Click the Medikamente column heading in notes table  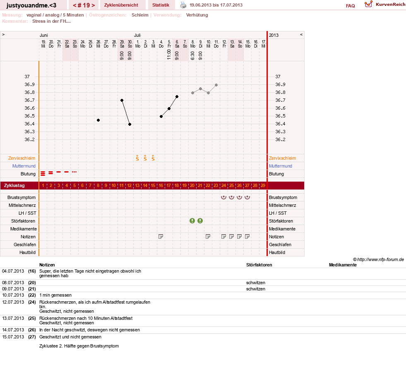click(x=343, y=265)
